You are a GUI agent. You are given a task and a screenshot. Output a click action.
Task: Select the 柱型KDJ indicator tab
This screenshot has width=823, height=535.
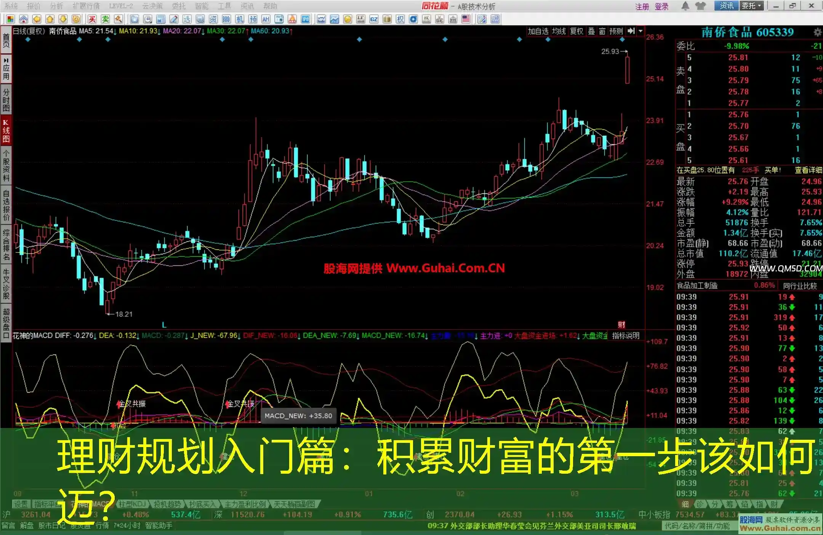pyautogui.click(x=132, y=504)
